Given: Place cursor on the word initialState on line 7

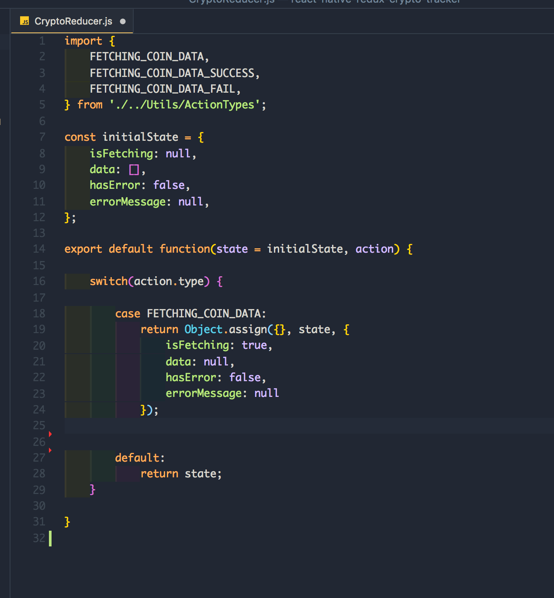Looking at the screenshot, I should pyautogui.click(x=141, y=137).
